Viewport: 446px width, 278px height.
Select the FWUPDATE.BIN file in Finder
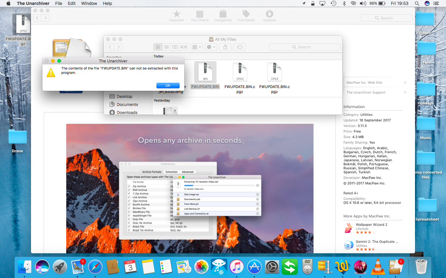pyautogui.click(x=205, y=76)
